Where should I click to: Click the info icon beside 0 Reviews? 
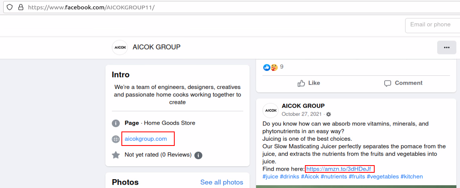[x=198, y=155]
